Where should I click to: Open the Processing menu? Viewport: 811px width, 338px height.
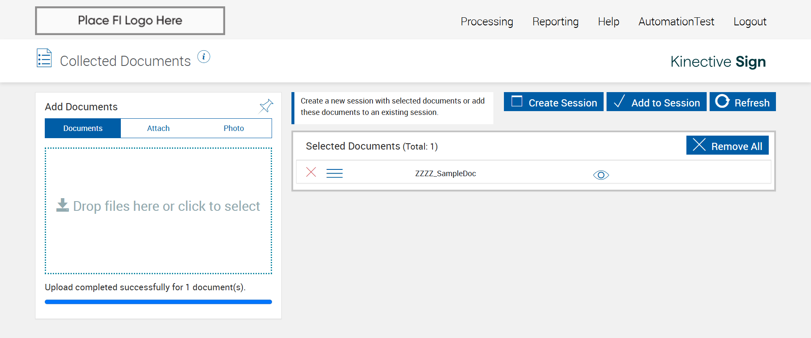coord(487,22)
